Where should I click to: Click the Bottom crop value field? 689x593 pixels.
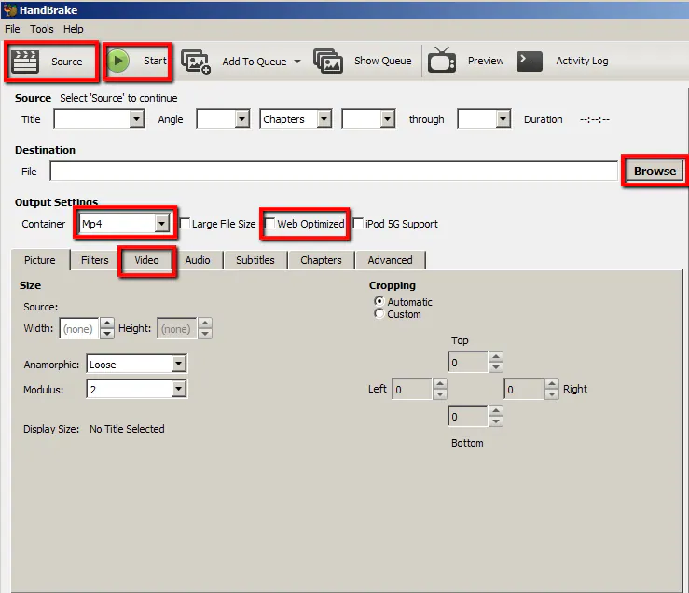[x=468, y=416]
